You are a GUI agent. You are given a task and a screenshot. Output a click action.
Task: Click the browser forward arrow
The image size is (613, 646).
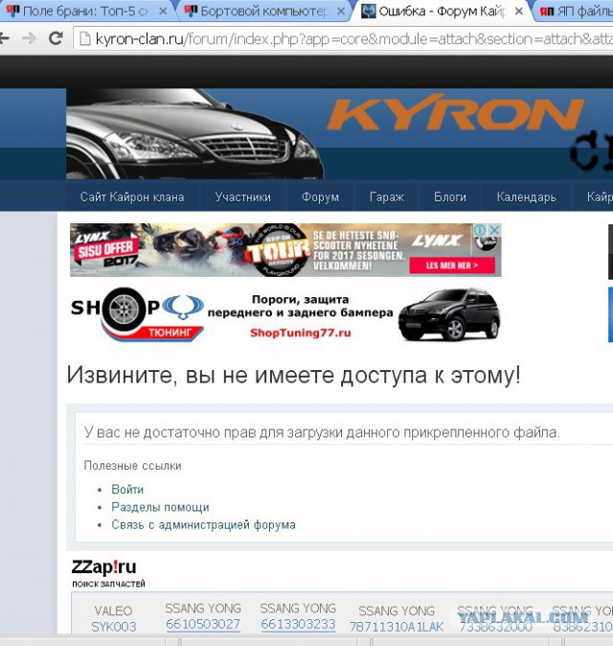[29, 38]
